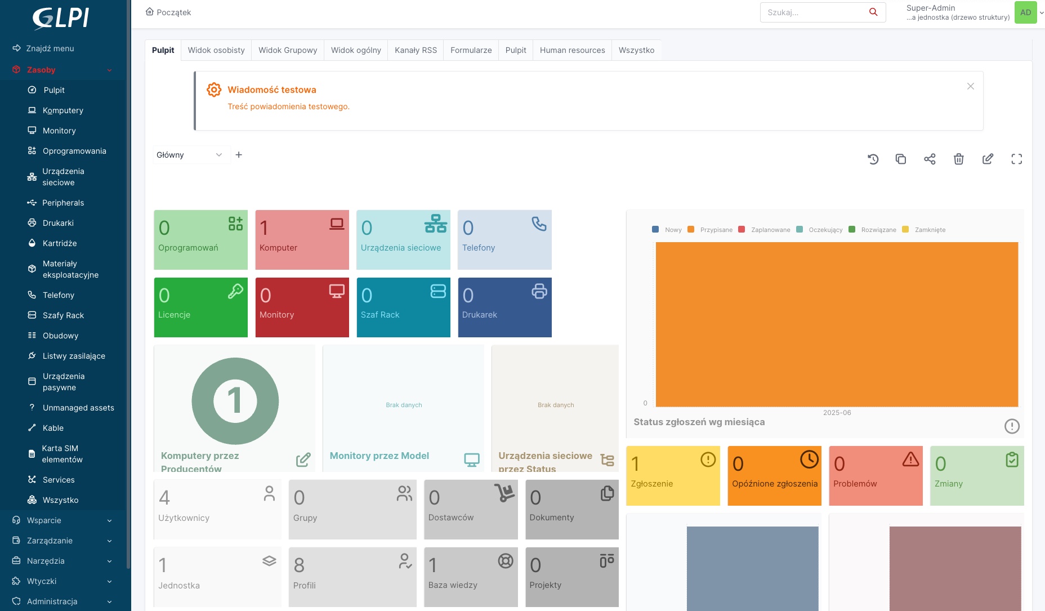Open Szafy Rack in sidebar
This screenshot has width=1045, height=611.
click(x=63, y=315)
